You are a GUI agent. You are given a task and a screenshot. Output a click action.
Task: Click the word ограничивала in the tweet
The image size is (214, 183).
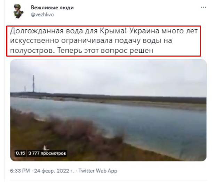[x=87, y=41]
